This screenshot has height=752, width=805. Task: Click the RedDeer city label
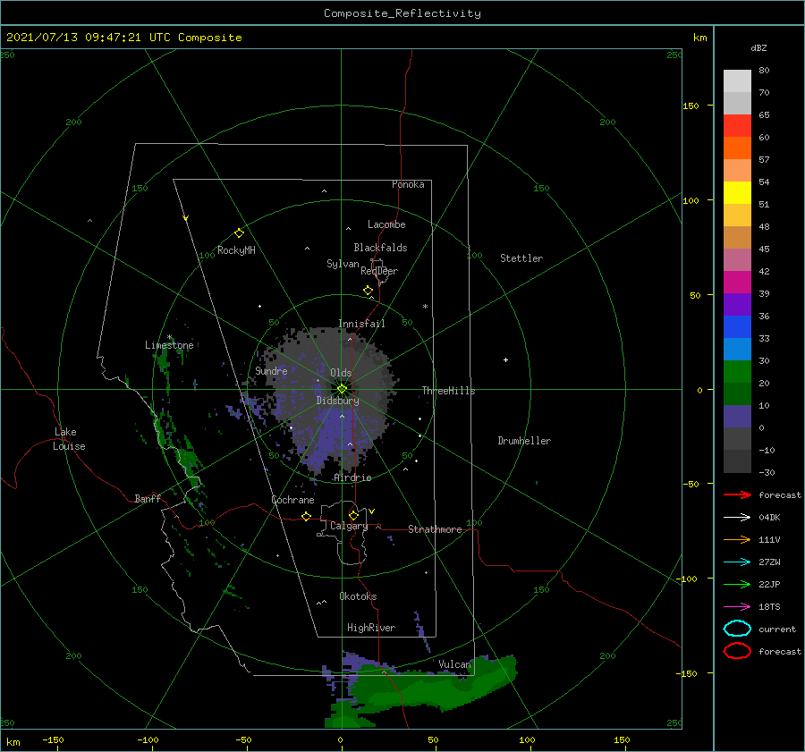pos(379,271)
